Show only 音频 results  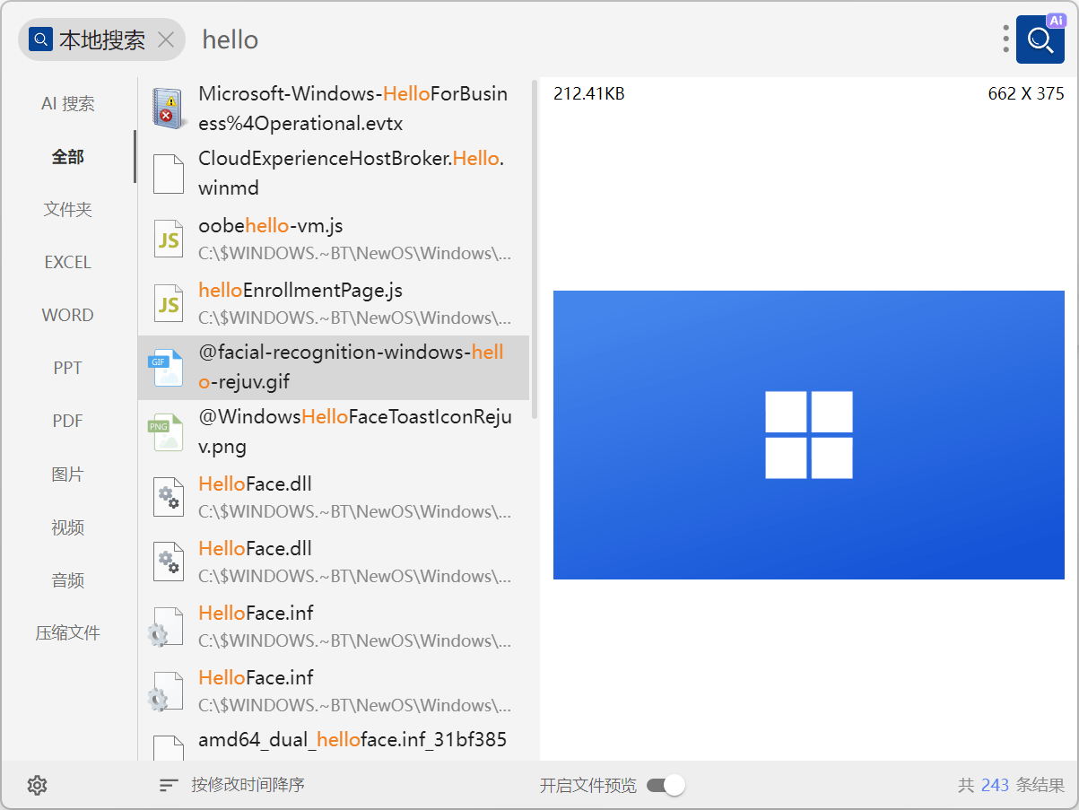68,580
